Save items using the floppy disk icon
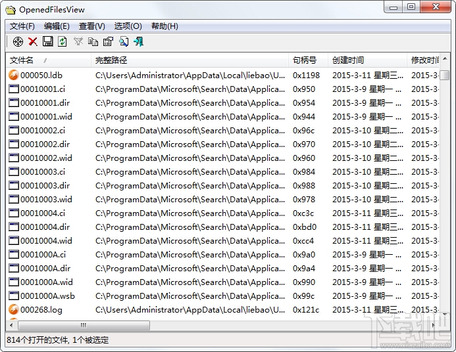This screenshot has height=352, width=456. [47, 41]
